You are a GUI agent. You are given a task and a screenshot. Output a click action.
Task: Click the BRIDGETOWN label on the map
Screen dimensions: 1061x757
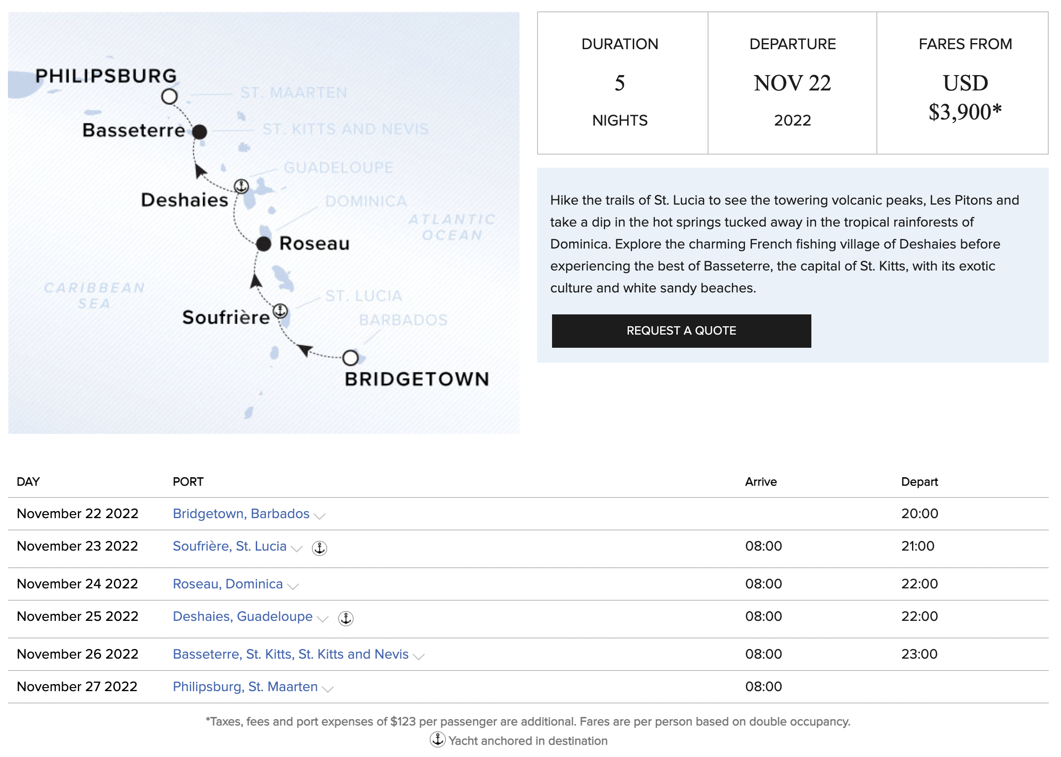coord(417,378)
